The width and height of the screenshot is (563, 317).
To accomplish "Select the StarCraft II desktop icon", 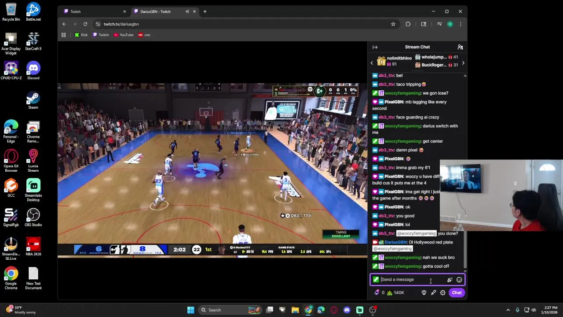I will (33, 42).
